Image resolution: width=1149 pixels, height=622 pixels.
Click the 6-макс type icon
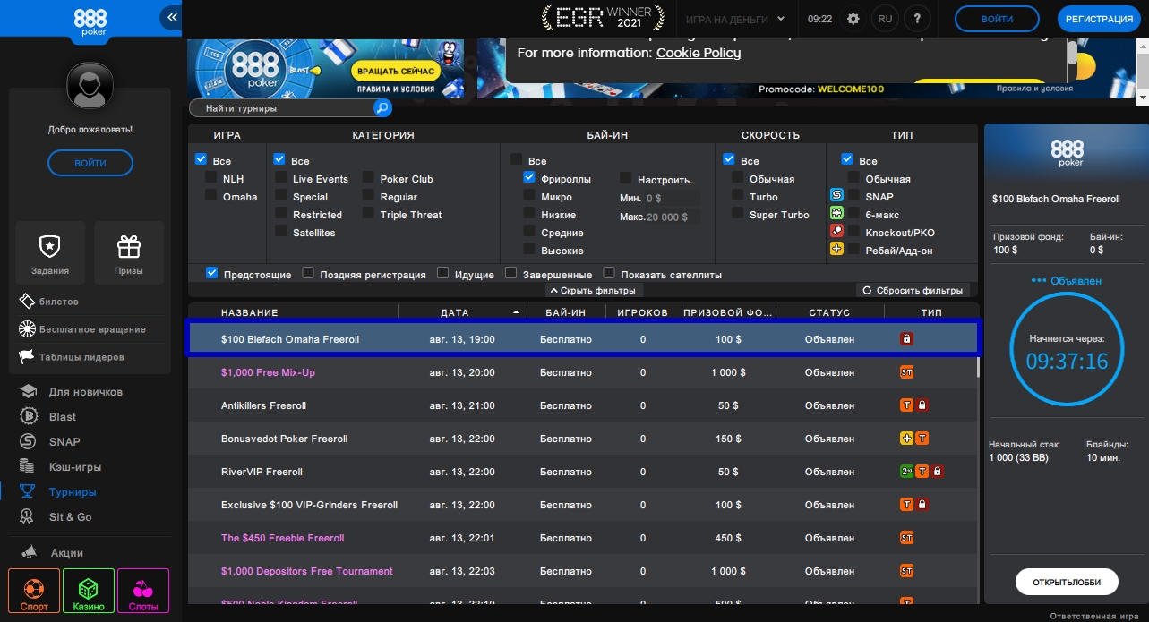click(x=836, y=213)
